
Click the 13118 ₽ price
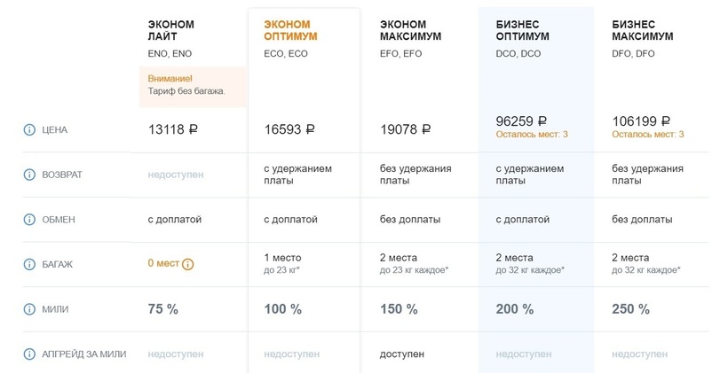(x=173, y=129)
